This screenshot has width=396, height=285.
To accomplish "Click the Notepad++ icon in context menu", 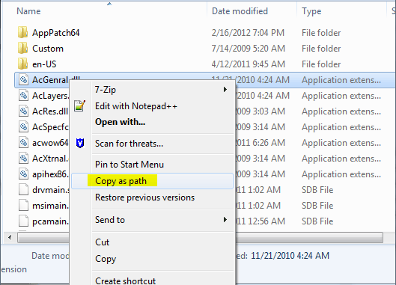I will pos(79,105).
